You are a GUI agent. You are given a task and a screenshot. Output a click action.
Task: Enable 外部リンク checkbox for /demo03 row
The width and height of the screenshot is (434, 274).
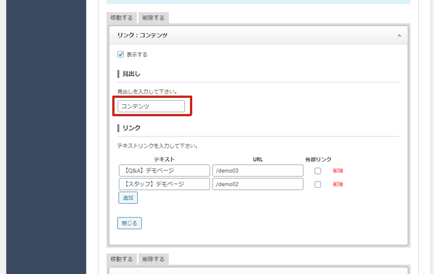coord(318,171)
